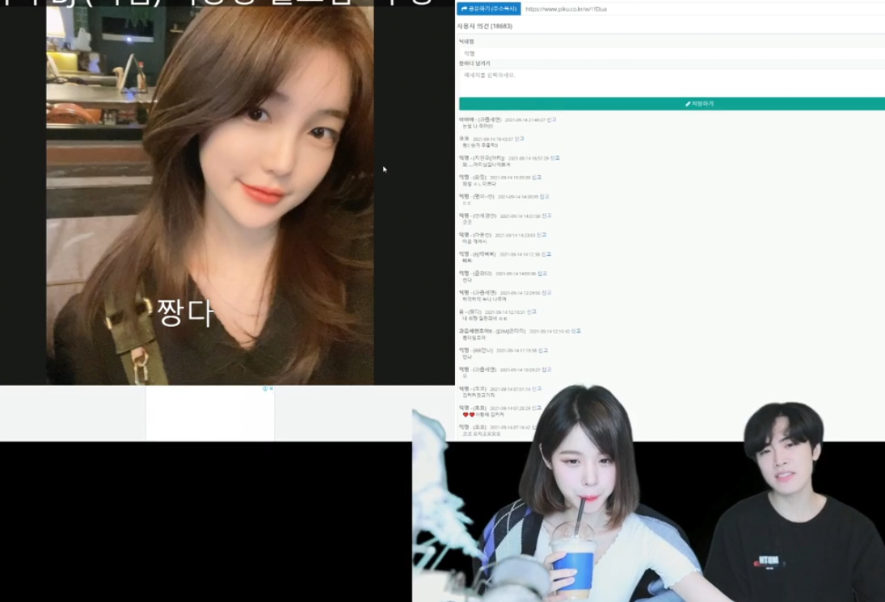Image resolution: width=885 pixels, height=602 pixels.
Task: Report the comment by 코코 at 19:43:27
Action: (519, 139)
